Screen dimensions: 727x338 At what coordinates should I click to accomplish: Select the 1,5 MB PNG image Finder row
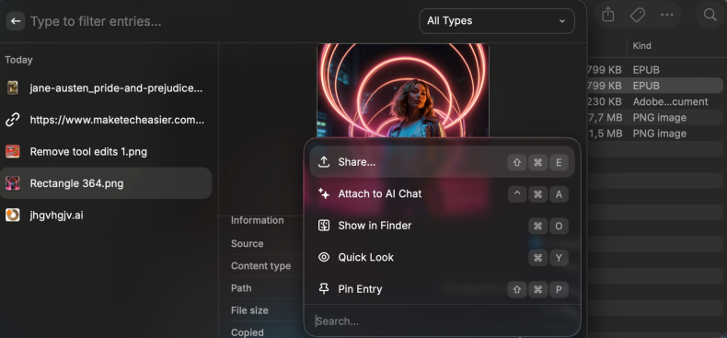(654, 134)
